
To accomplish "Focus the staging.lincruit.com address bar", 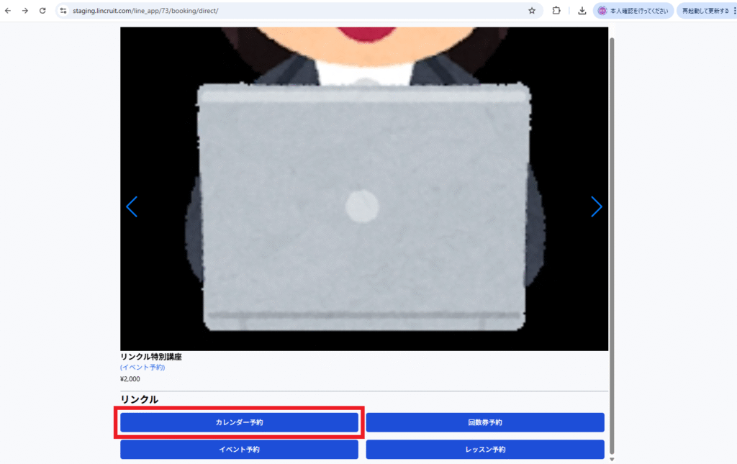I will coord(299,10).
